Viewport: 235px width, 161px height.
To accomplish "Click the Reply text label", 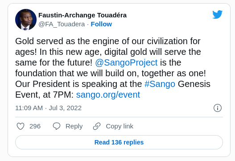I will point(74,126).
